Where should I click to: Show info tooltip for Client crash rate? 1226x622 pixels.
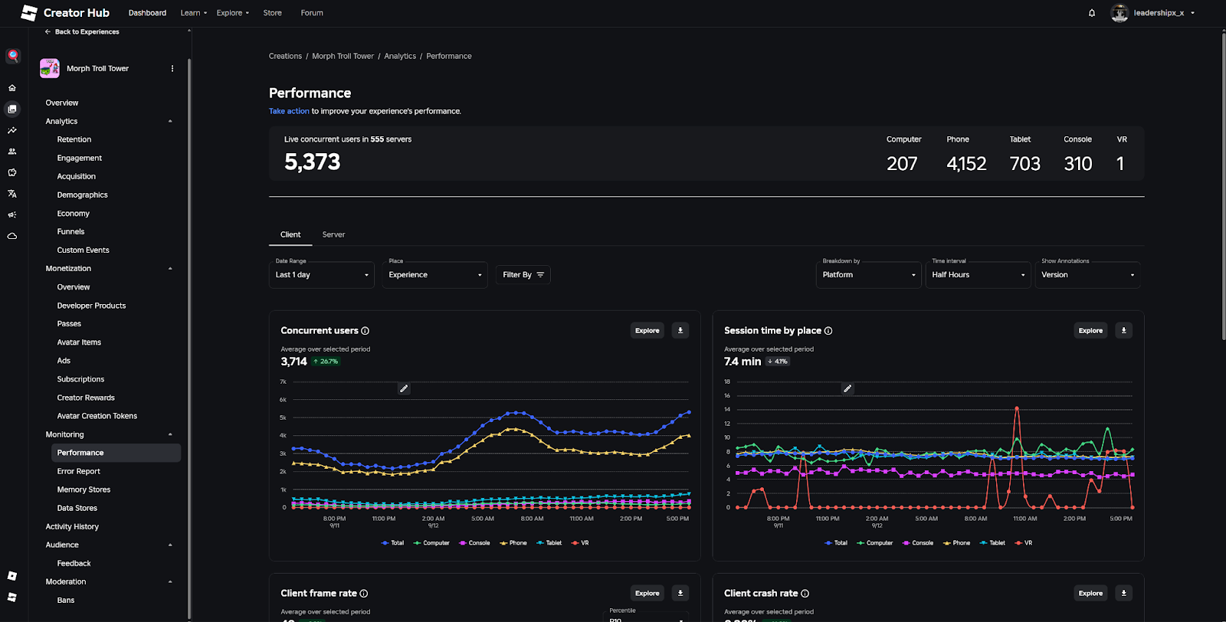(x=805, y=594)
